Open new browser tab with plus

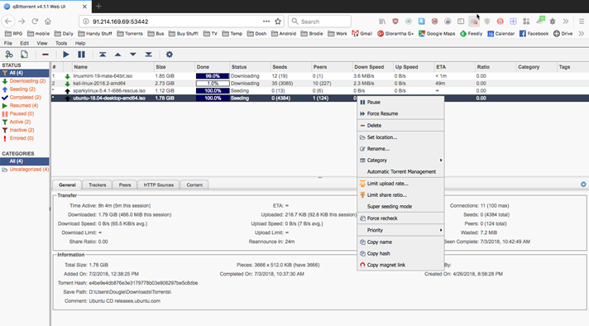[98, 6]
